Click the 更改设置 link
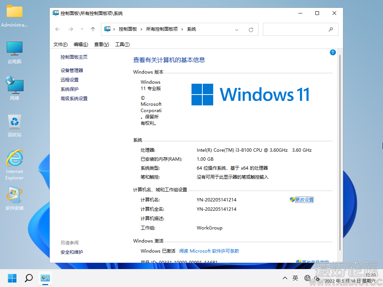The width and height of the screenshot is (383, 287). [x=304, y=200]
